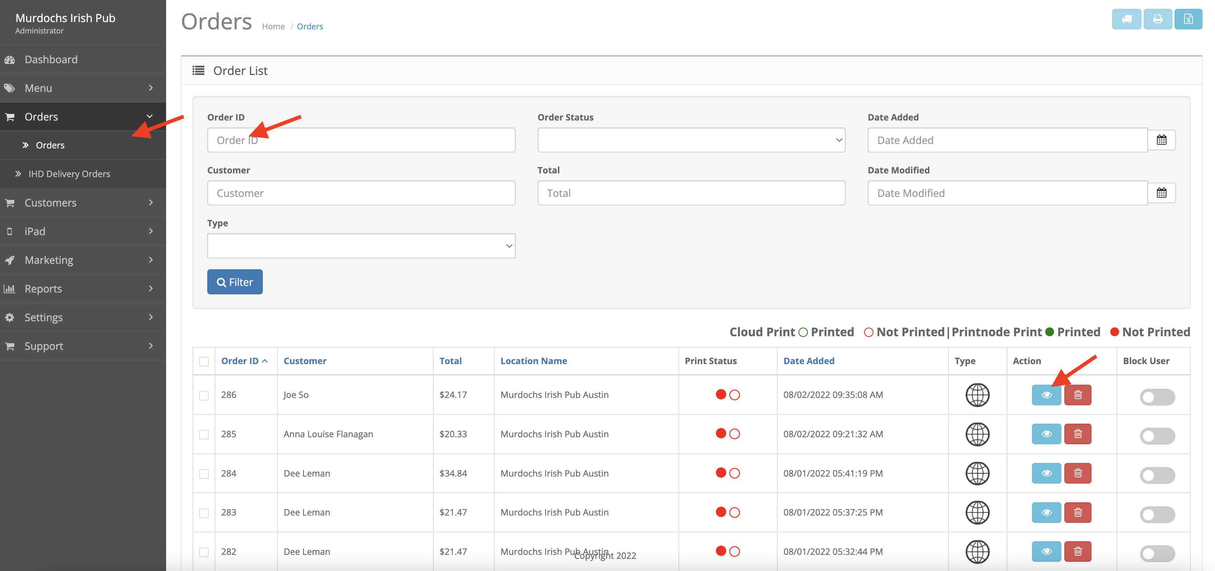Delete order 285 with the trash icon
This screenshot has height=571, width=1215.
click(x=1078, y=434)
